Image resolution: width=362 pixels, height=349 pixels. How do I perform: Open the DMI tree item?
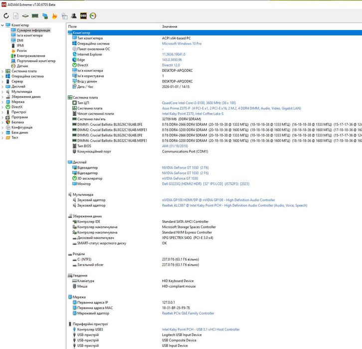coord(20,40)
